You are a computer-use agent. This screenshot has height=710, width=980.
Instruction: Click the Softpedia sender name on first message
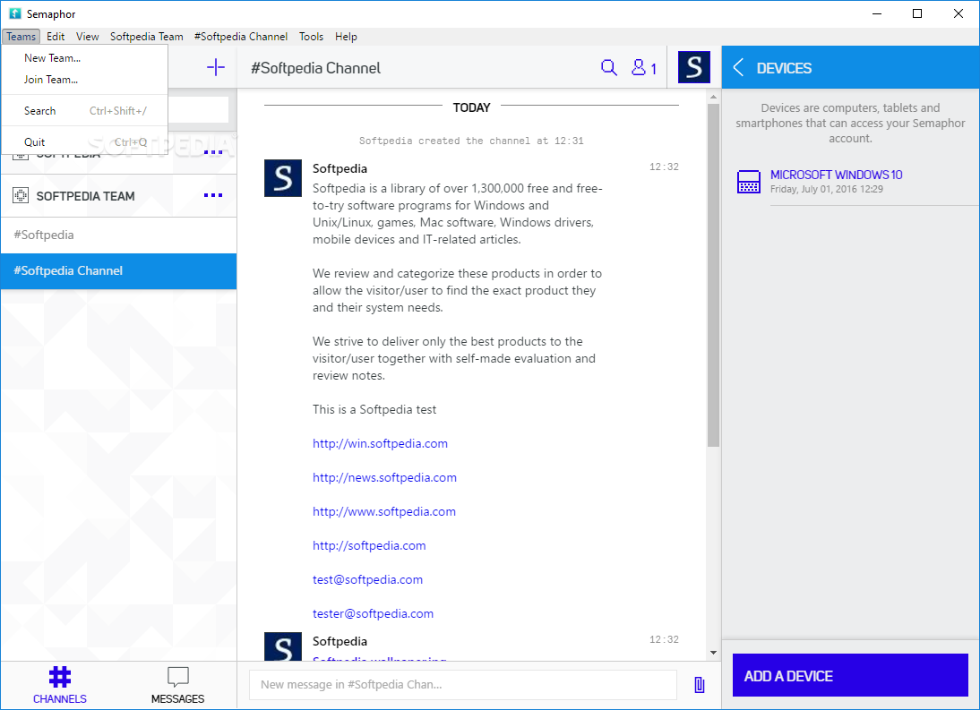[340, 168]
